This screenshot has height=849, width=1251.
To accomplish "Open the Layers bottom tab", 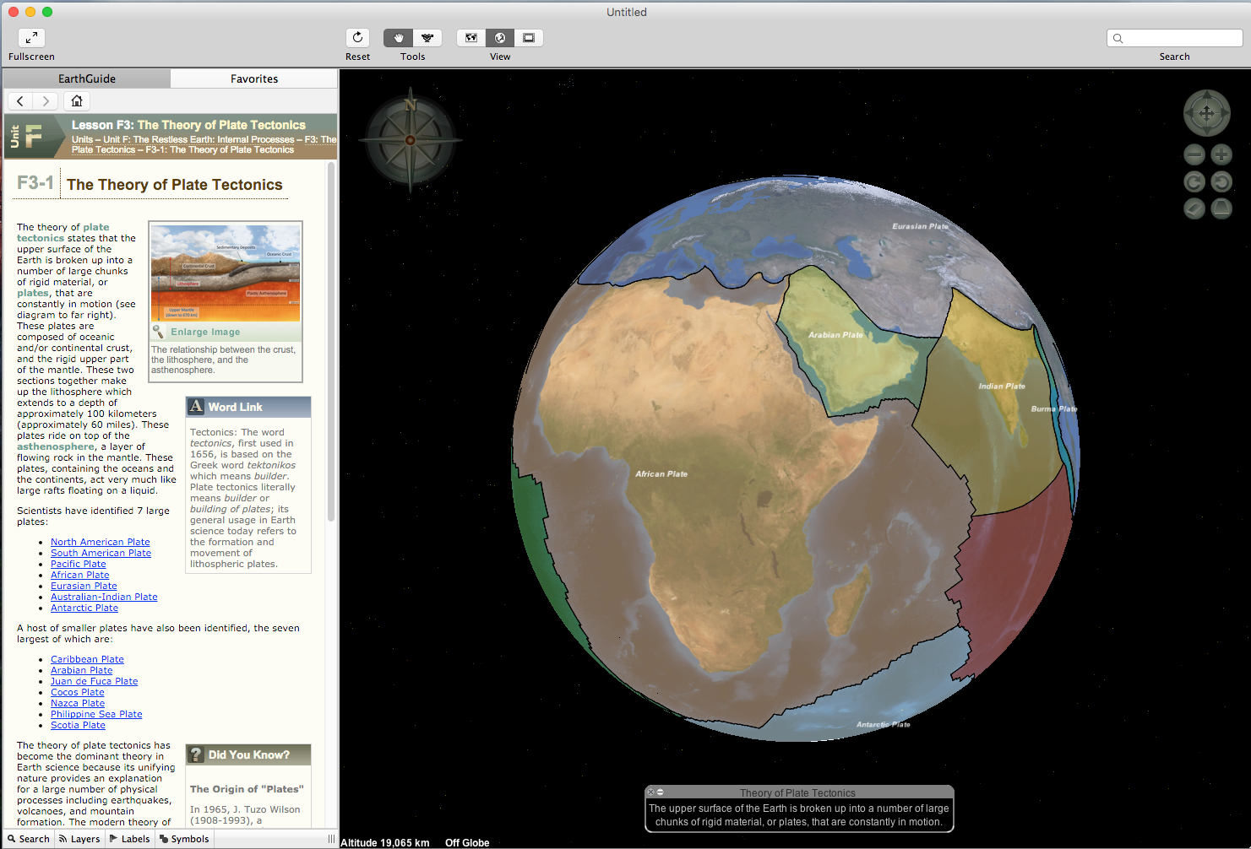I will click(x=79, y=839).
